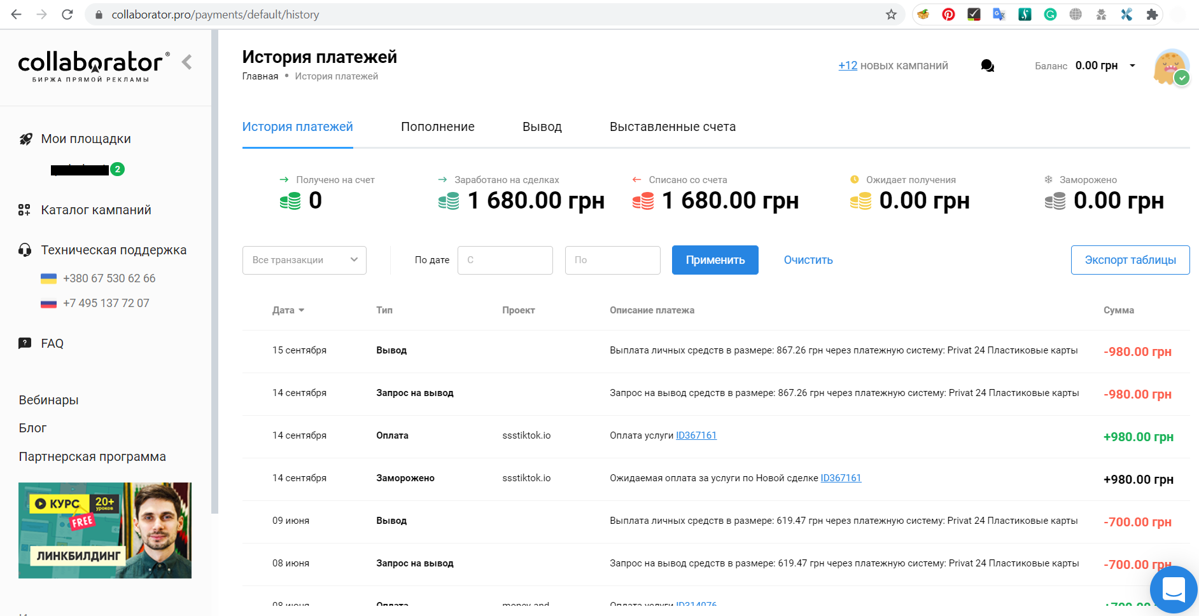Screen dimensions: 1199x616
Task: Open the live chat support widget
Action: [x=1173, y=589]
